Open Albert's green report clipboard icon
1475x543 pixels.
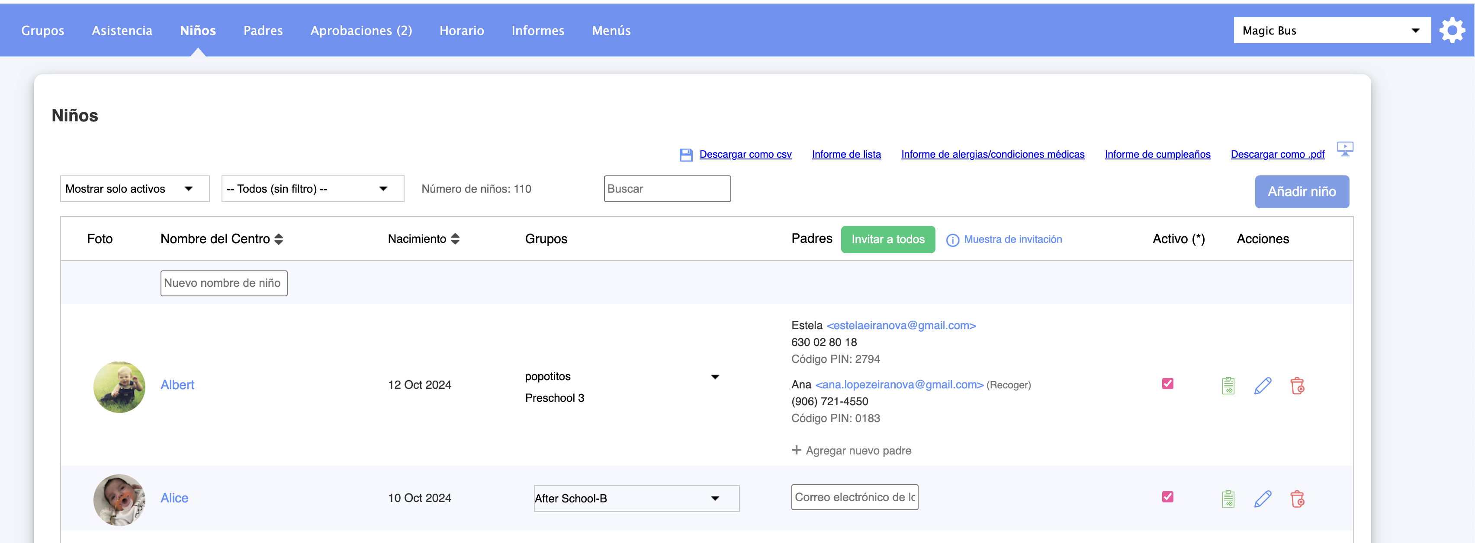[1228, 386]
